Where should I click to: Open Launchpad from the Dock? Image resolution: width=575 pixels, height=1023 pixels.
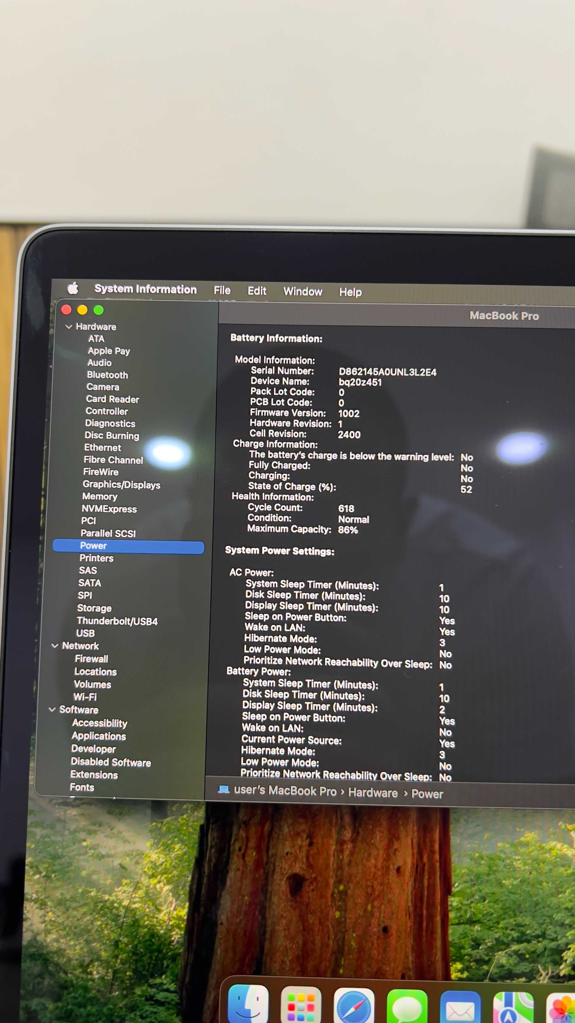[301, 1004]
